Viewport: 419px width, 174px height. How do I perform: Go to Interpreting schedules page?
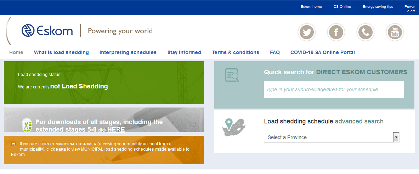coord(128,52)
